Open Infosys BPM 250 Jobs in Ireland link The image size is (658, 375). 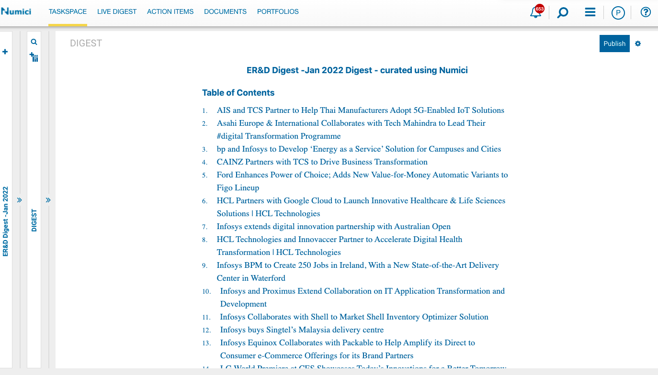point(358,272)
